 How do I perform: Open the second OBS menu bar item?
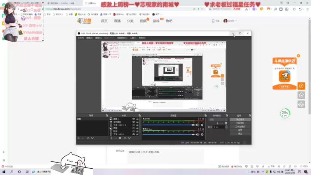click(x=89, y=38)
